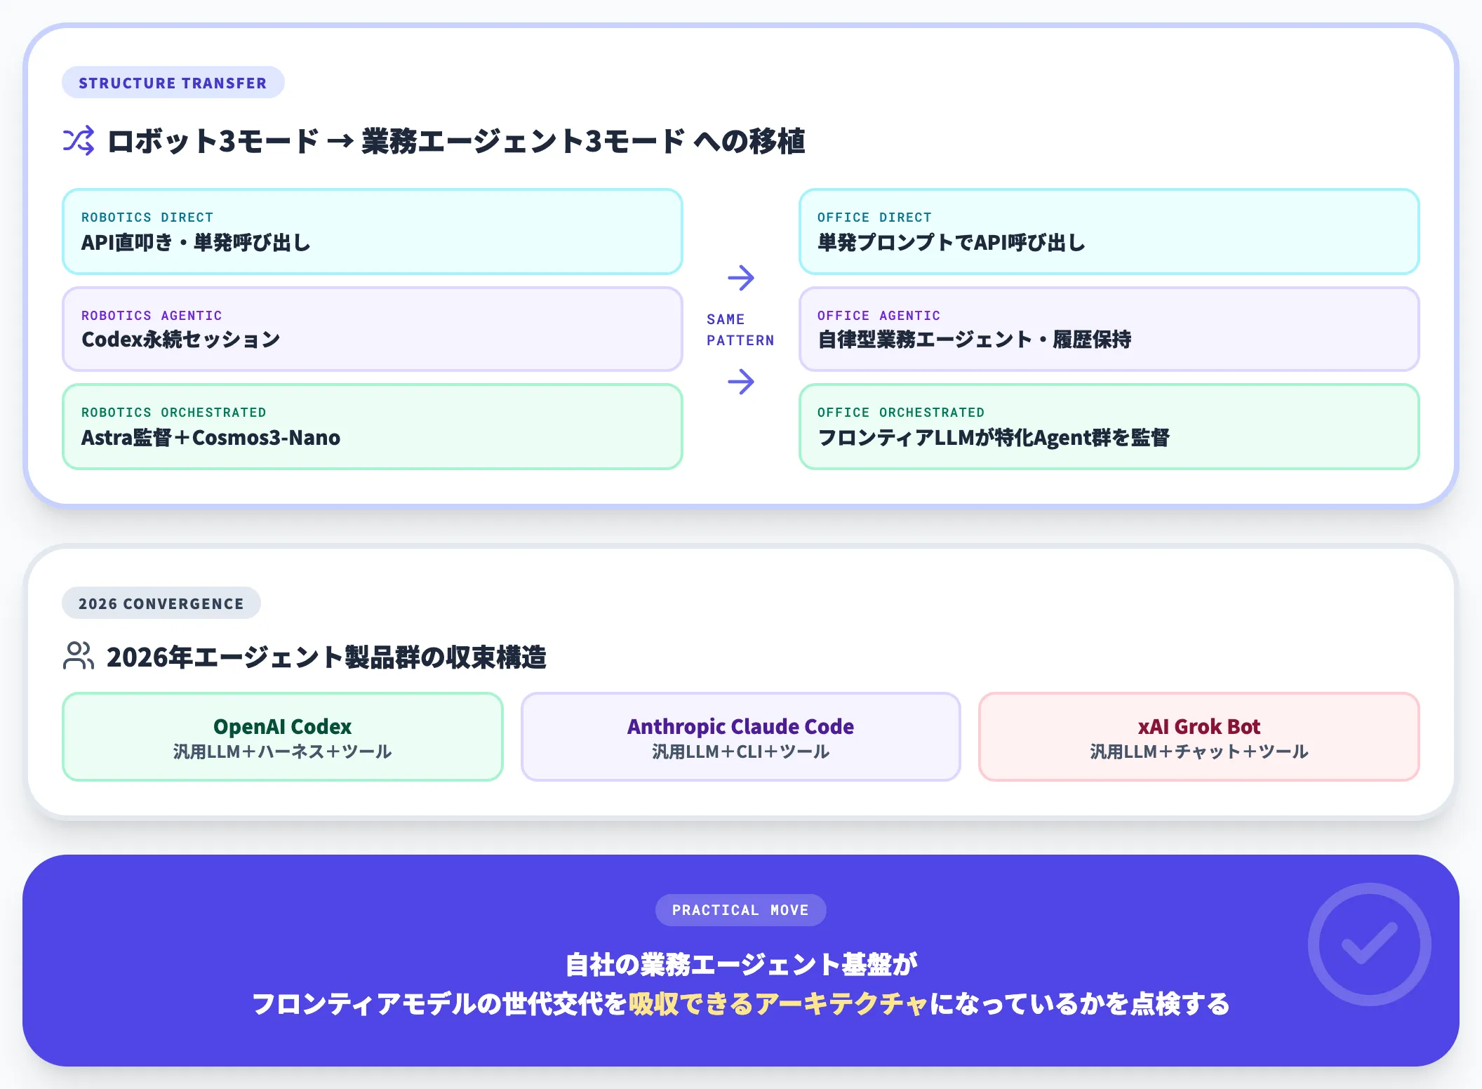Screen dimensions: 1482x1089
Task: Click the subtitle 汎用LLM＋ハーネス＋ツール
Action: [283, 751]
